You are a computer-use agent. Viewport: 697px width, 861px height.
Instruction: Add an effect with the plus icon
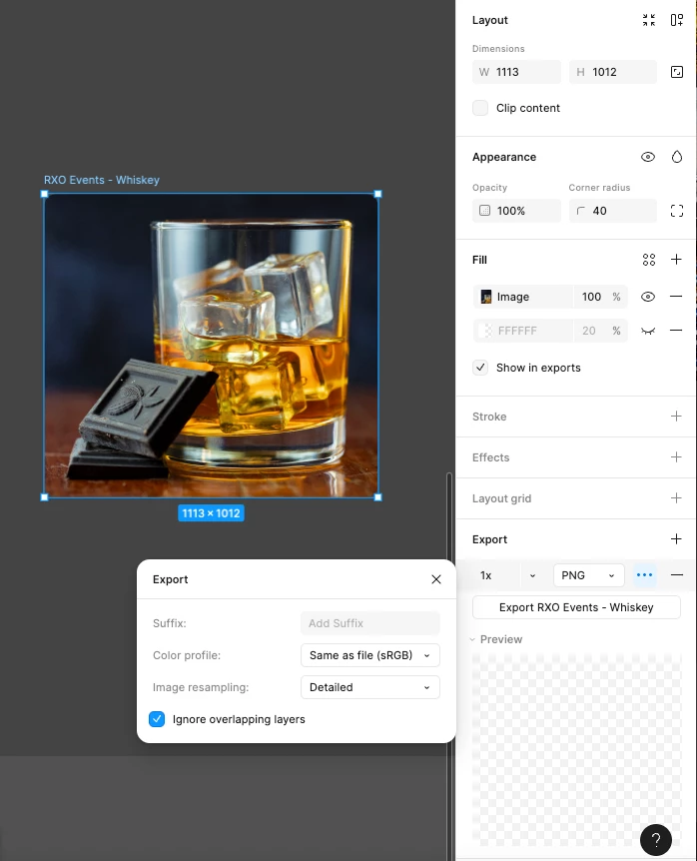coord(676,457)
